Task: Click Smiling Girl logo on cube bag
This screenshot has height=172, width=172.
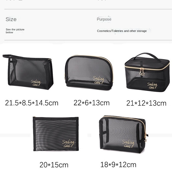Action: pos(128,144)
